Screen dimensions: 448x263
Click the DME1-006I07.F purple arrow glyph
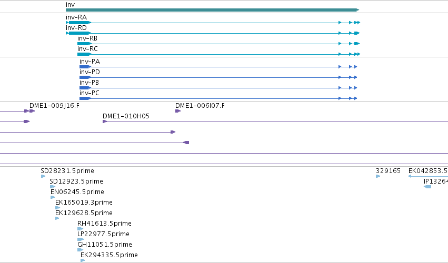click(x=178, y=111)
